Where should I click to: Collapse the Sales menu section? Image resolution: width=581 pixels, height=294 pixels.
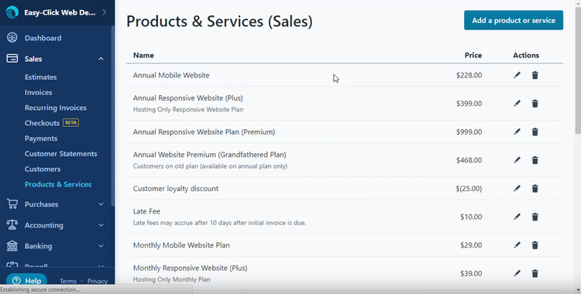[101, 59]
